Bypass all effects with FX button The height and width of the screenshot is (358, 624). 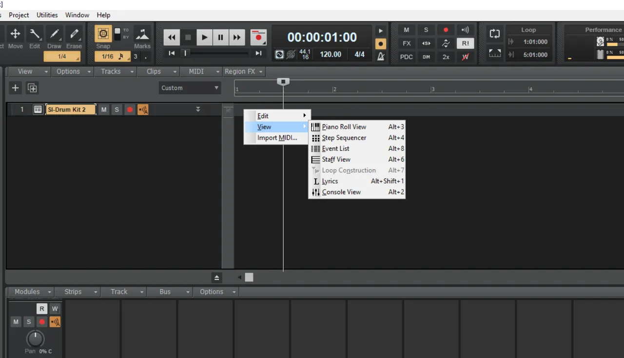[x=407, y=43]
